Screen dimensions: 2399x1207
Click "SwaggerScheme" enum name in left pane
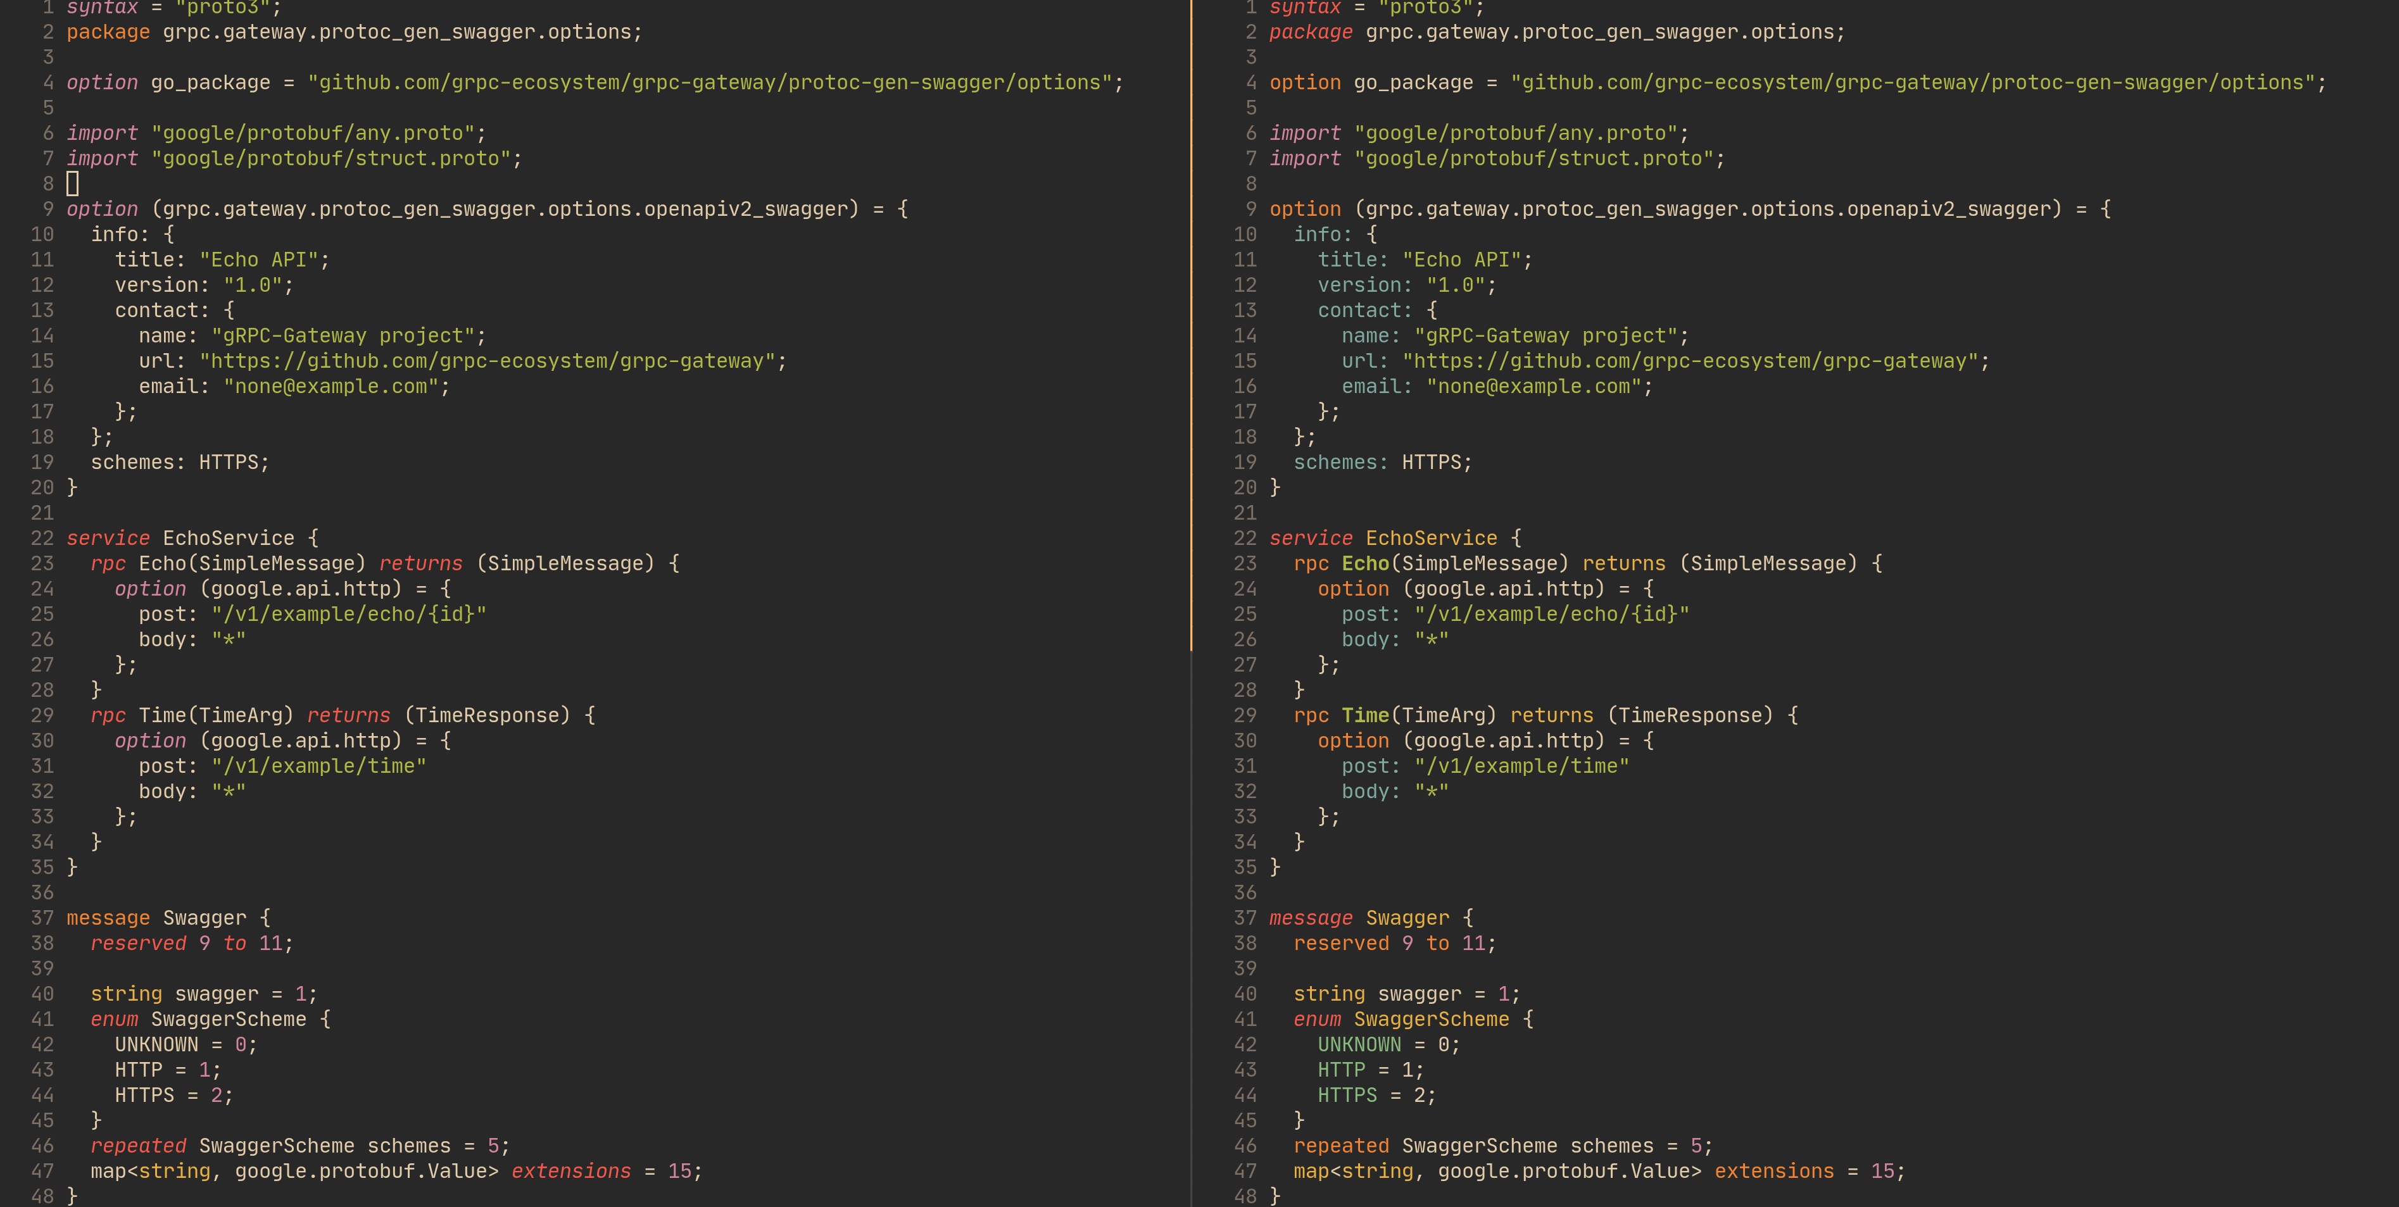coord(228,1020)
